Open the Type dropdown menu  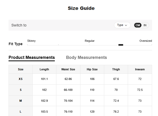coord(122,25)
